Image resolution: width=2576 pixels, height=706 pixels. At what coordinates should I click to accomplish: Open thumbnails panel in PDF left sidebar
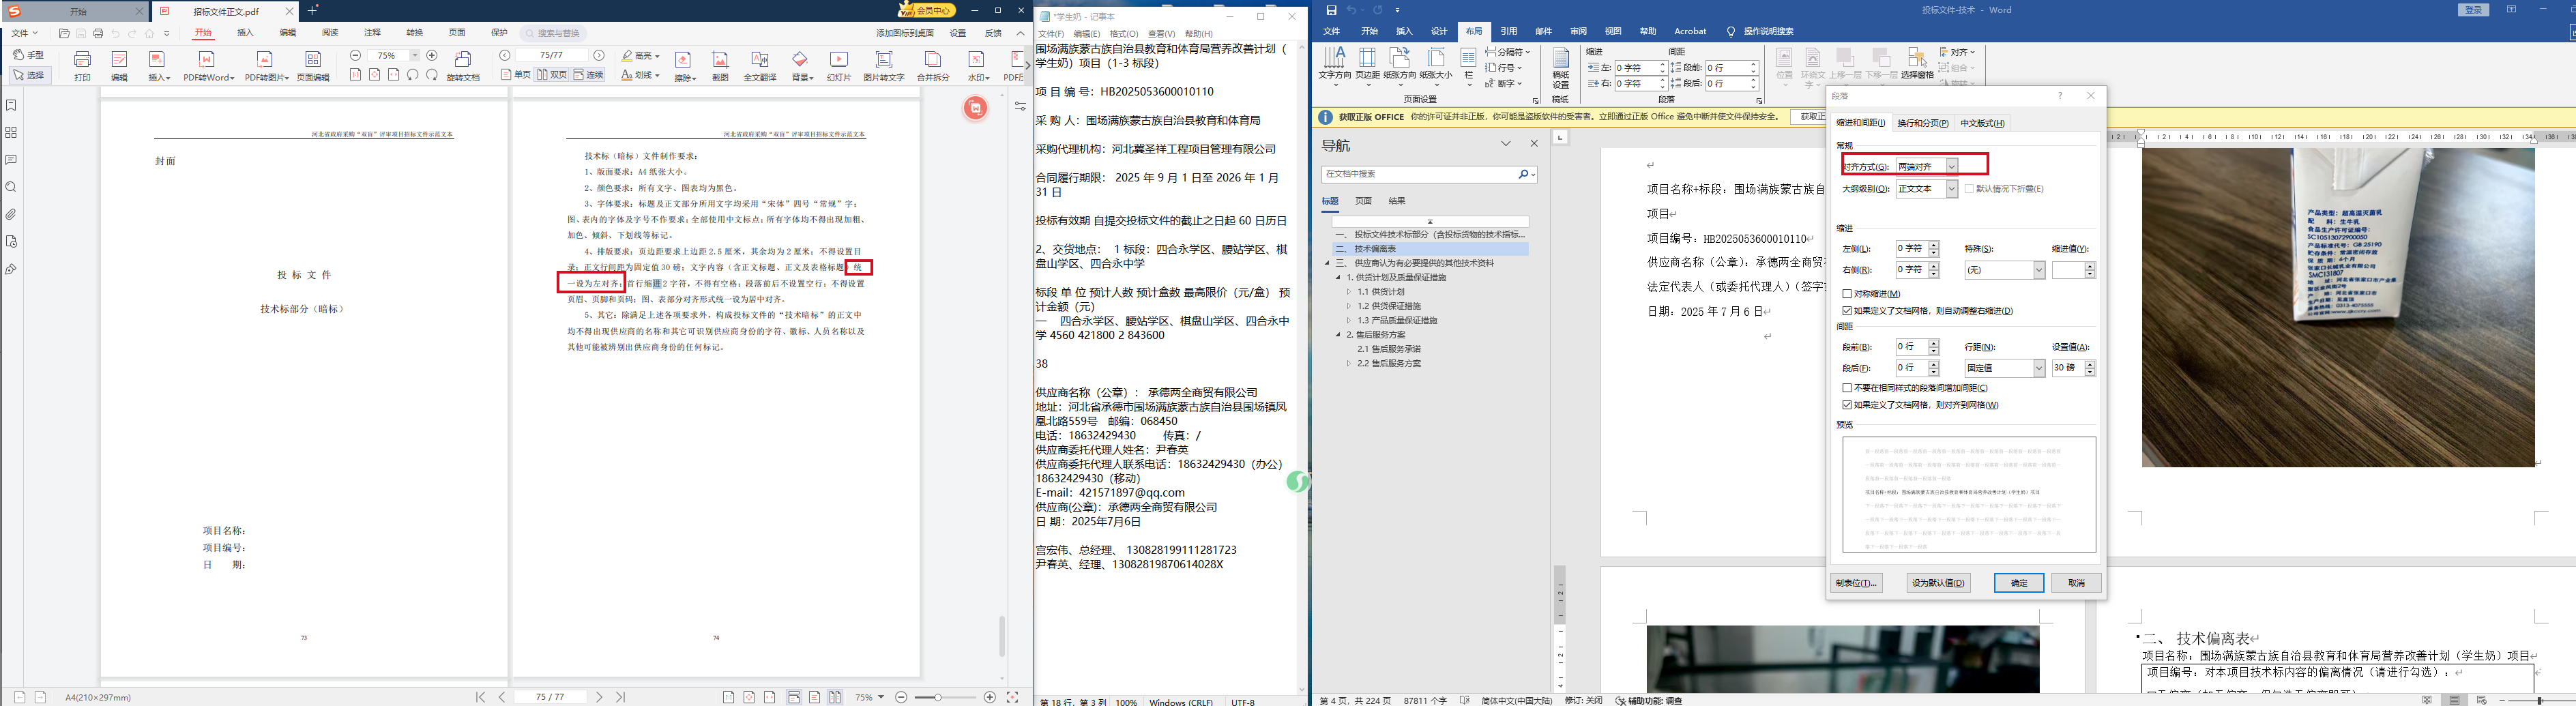(11, 132)
